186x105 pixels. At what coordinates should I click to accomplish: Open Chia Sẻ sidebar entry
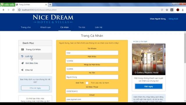pyautogui.click(x=35, y=70)
